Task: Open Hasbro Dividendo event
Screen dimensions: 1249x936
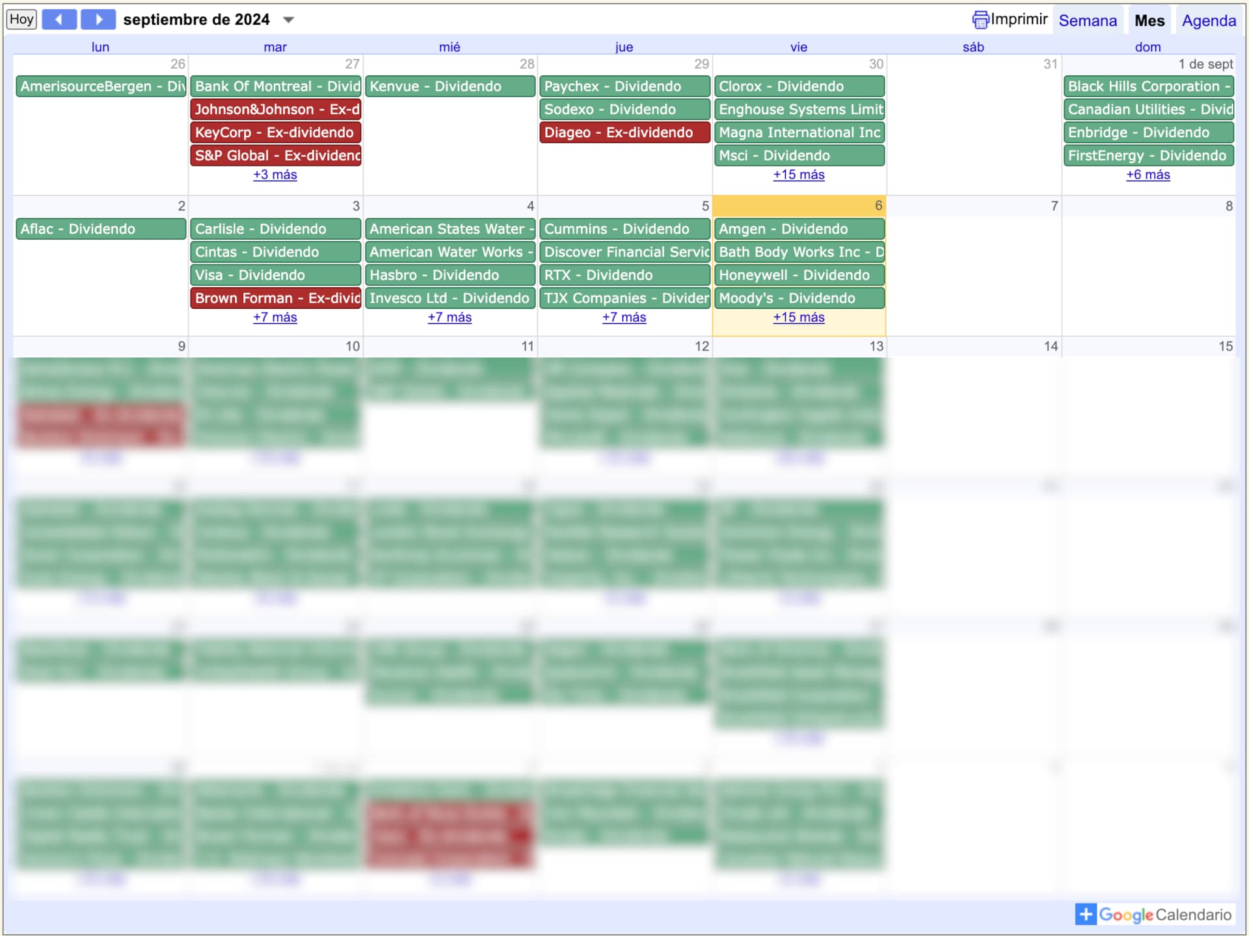Action: point(450,275)
